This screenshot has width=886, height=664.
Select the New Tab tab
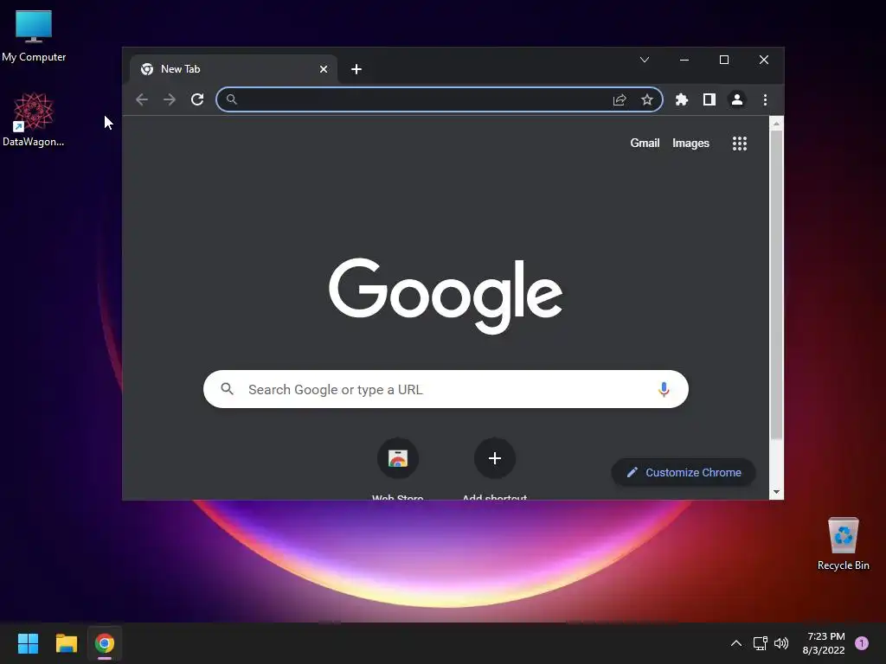234,69
